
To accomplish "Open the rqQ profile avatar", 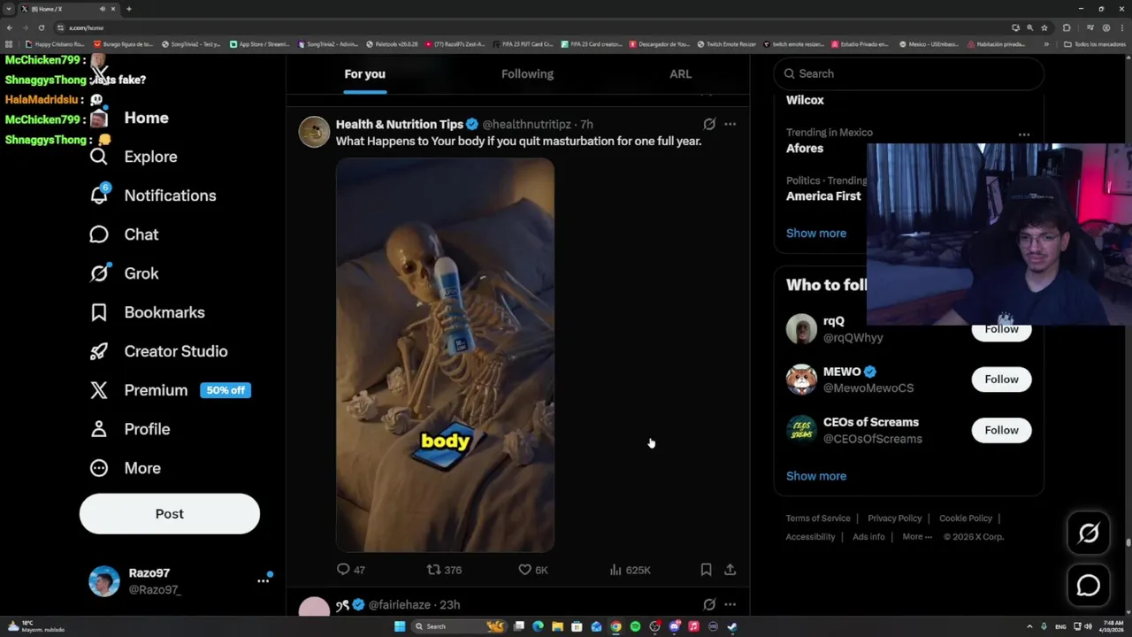I will pyautogui.click(x=801, y=329).
